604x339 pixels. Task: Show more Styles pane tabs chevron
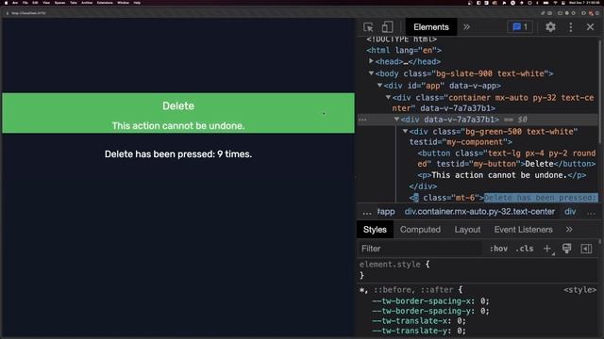click(x=569, y=230)
